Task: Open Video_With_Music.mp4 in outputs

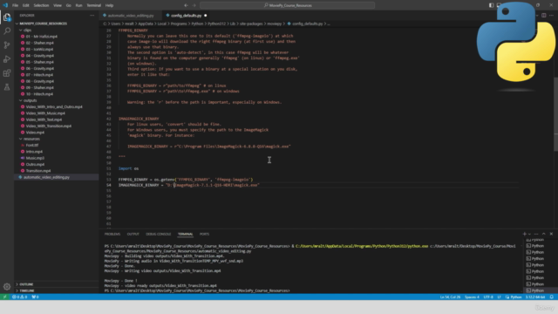Action: [45, 113]
